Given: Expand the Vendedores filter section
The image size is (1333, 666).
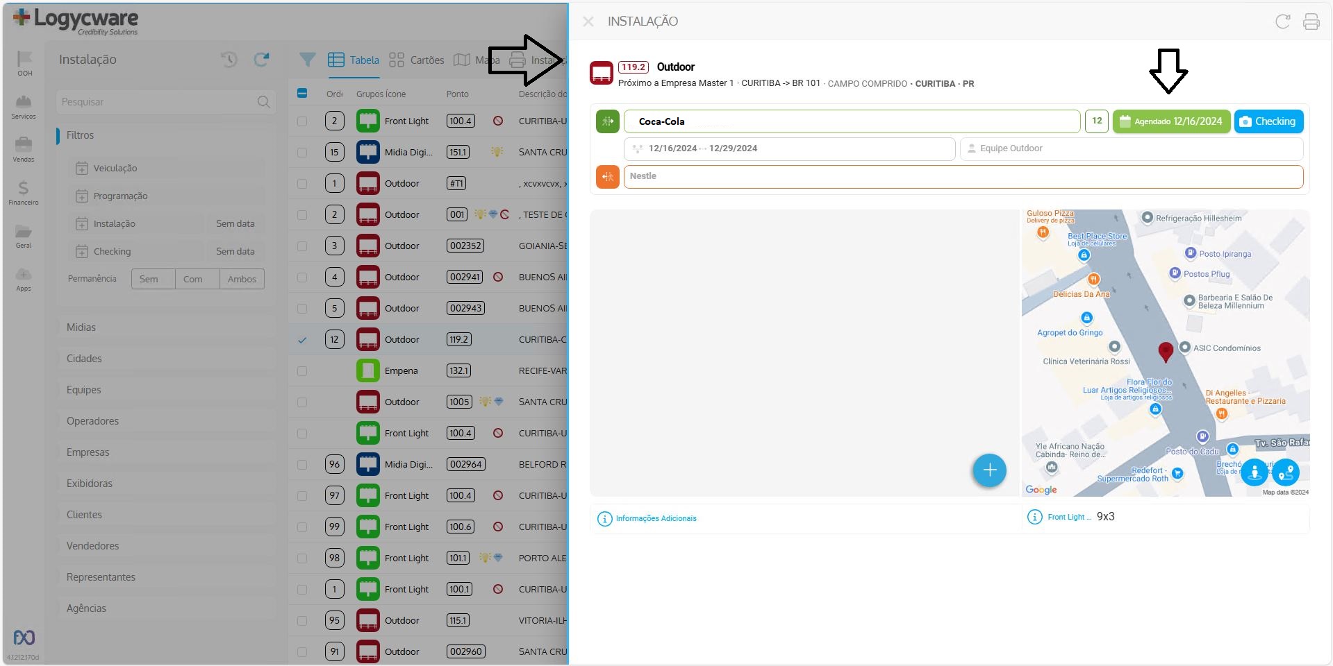Looking at the screenshot, I should [167, 546].
